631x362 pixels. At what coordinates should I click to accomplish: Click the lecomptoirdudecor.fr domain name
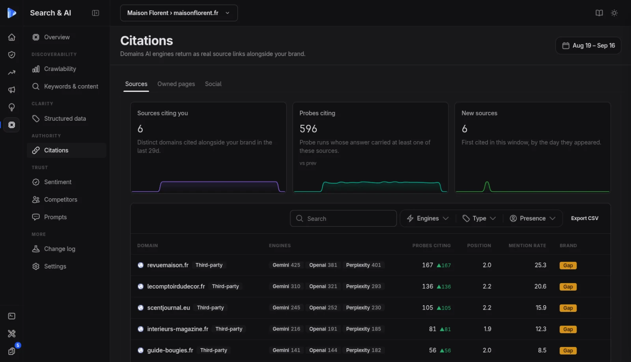176,287
